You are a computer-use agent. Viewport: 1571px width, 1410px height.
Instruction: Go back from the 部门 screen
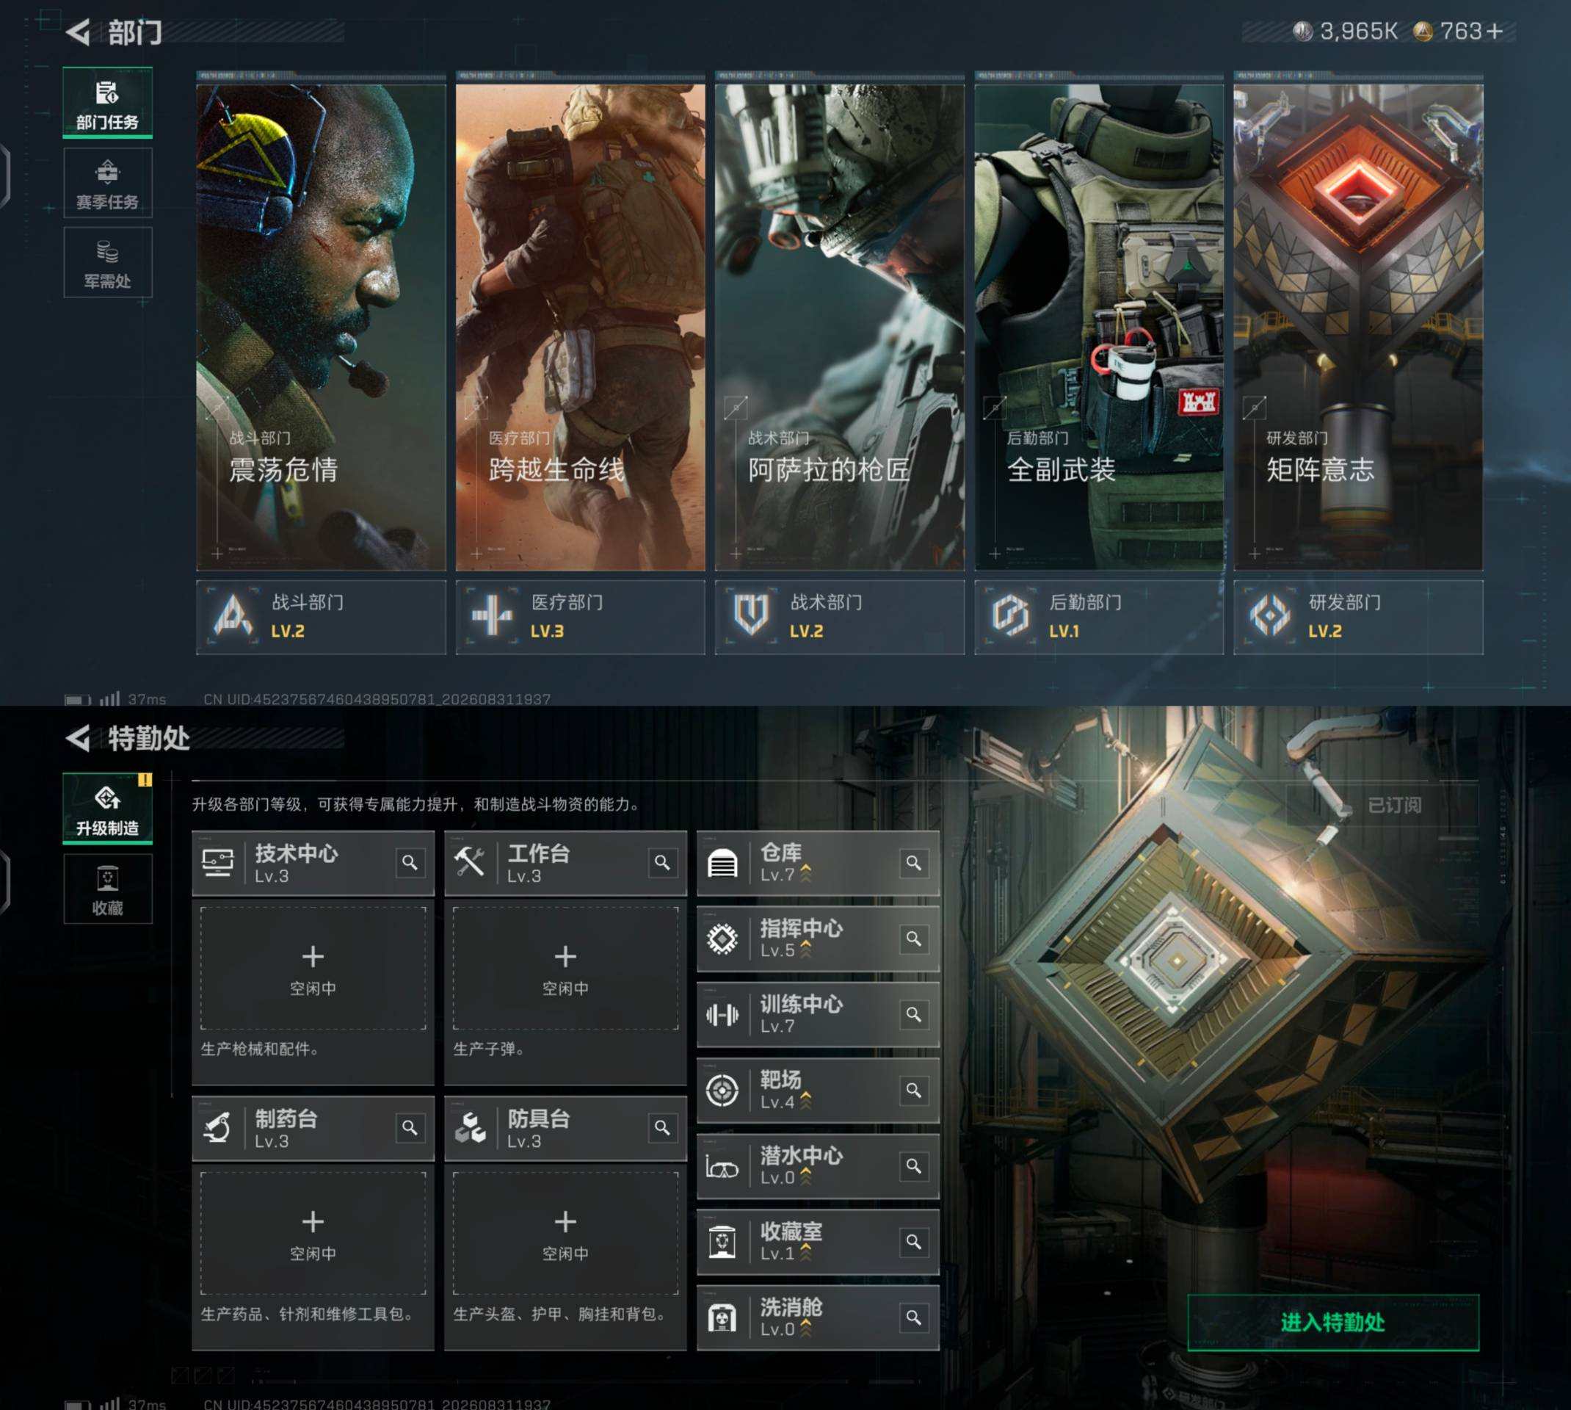coord(77,32)
